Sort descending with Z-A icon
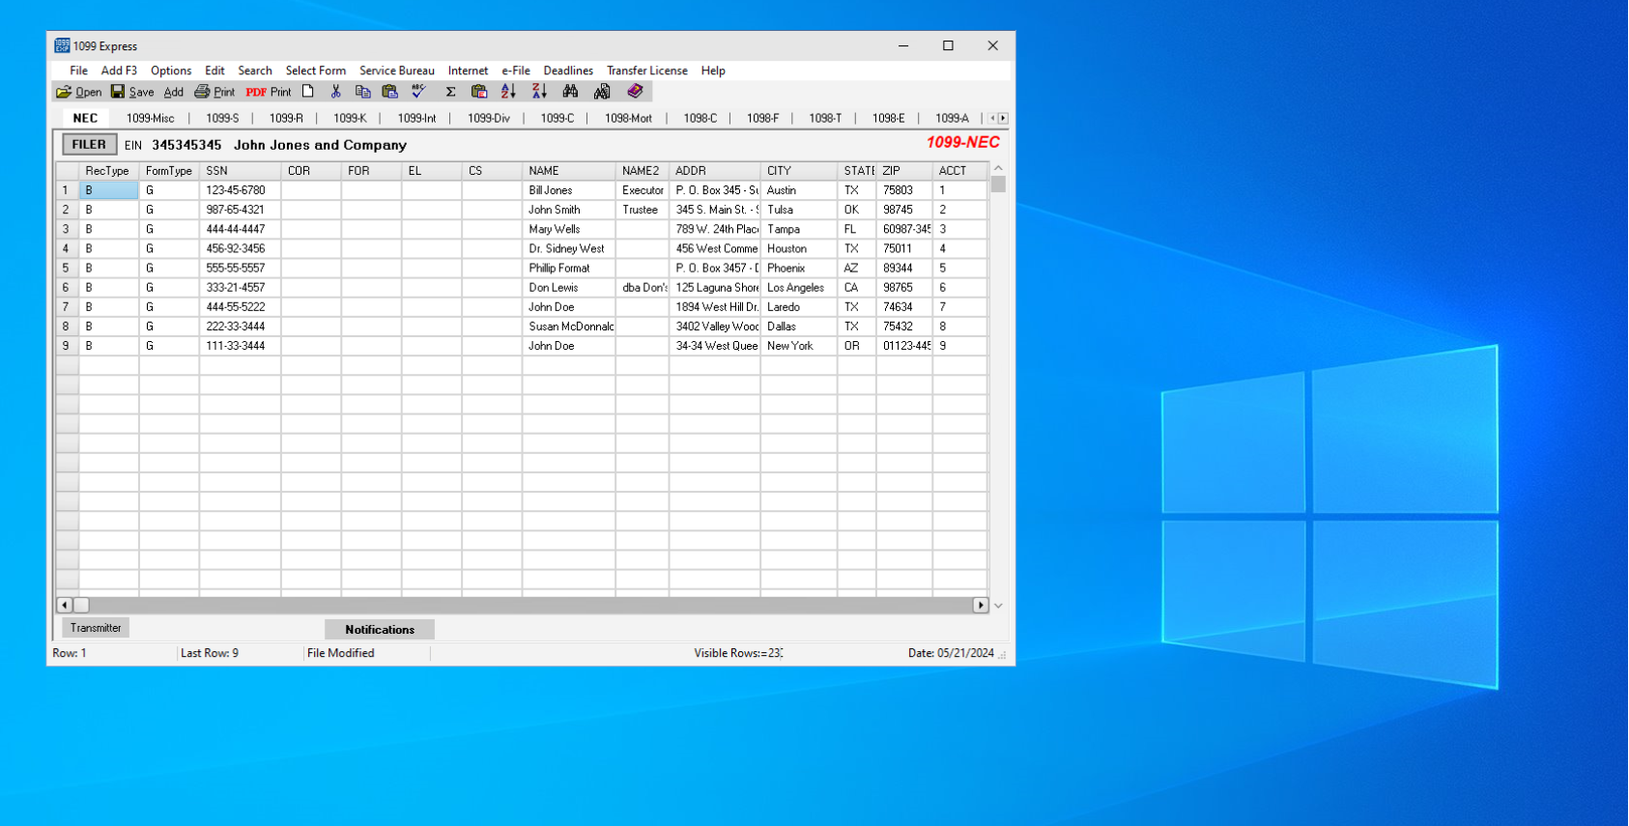Screen dimensions: 1629x826 539,92
